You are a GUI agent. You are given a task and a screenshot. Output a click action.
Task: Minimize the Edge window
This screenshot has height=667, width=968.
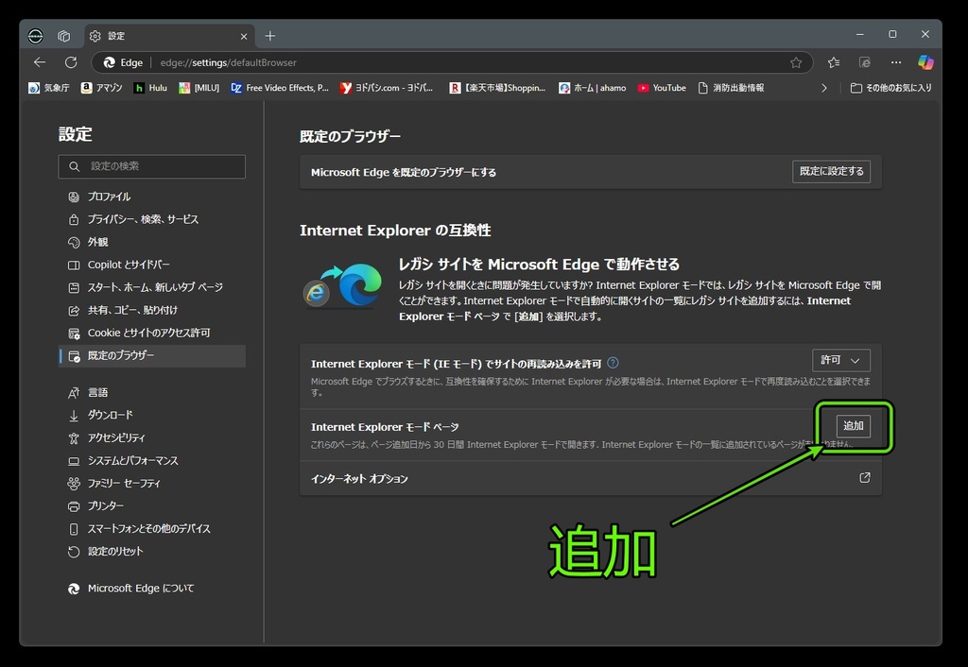859,35
